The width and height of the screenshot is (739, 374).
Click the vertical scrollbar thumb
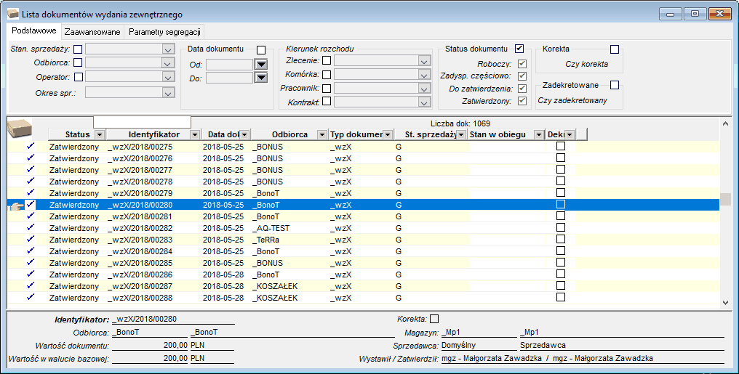725,200
